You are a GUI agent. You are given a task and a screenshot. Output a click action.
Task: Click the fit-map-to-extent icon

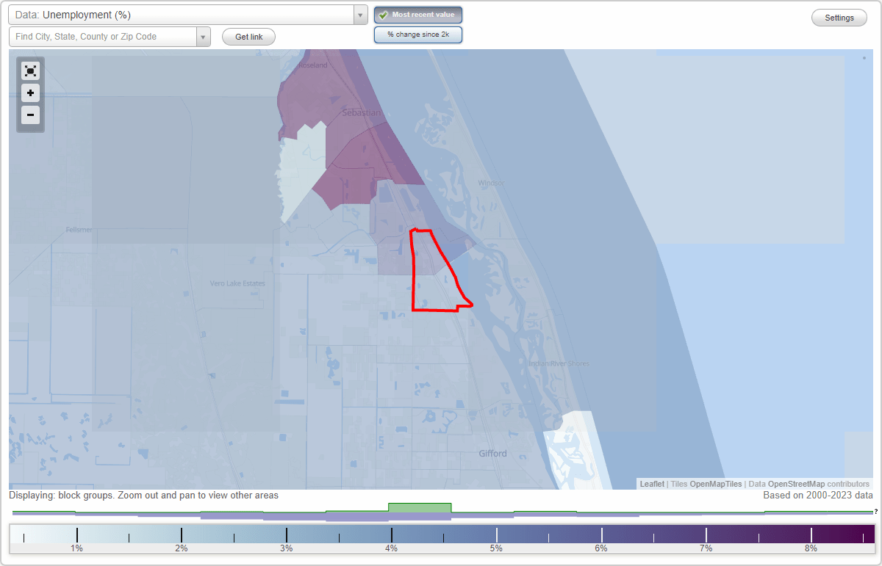(x=30, y=70)
